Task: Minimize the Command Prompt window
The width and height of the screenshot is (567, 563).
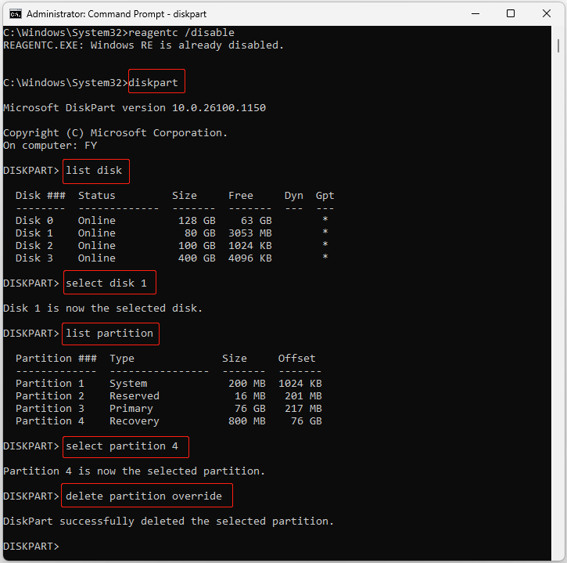Action: 475,14
